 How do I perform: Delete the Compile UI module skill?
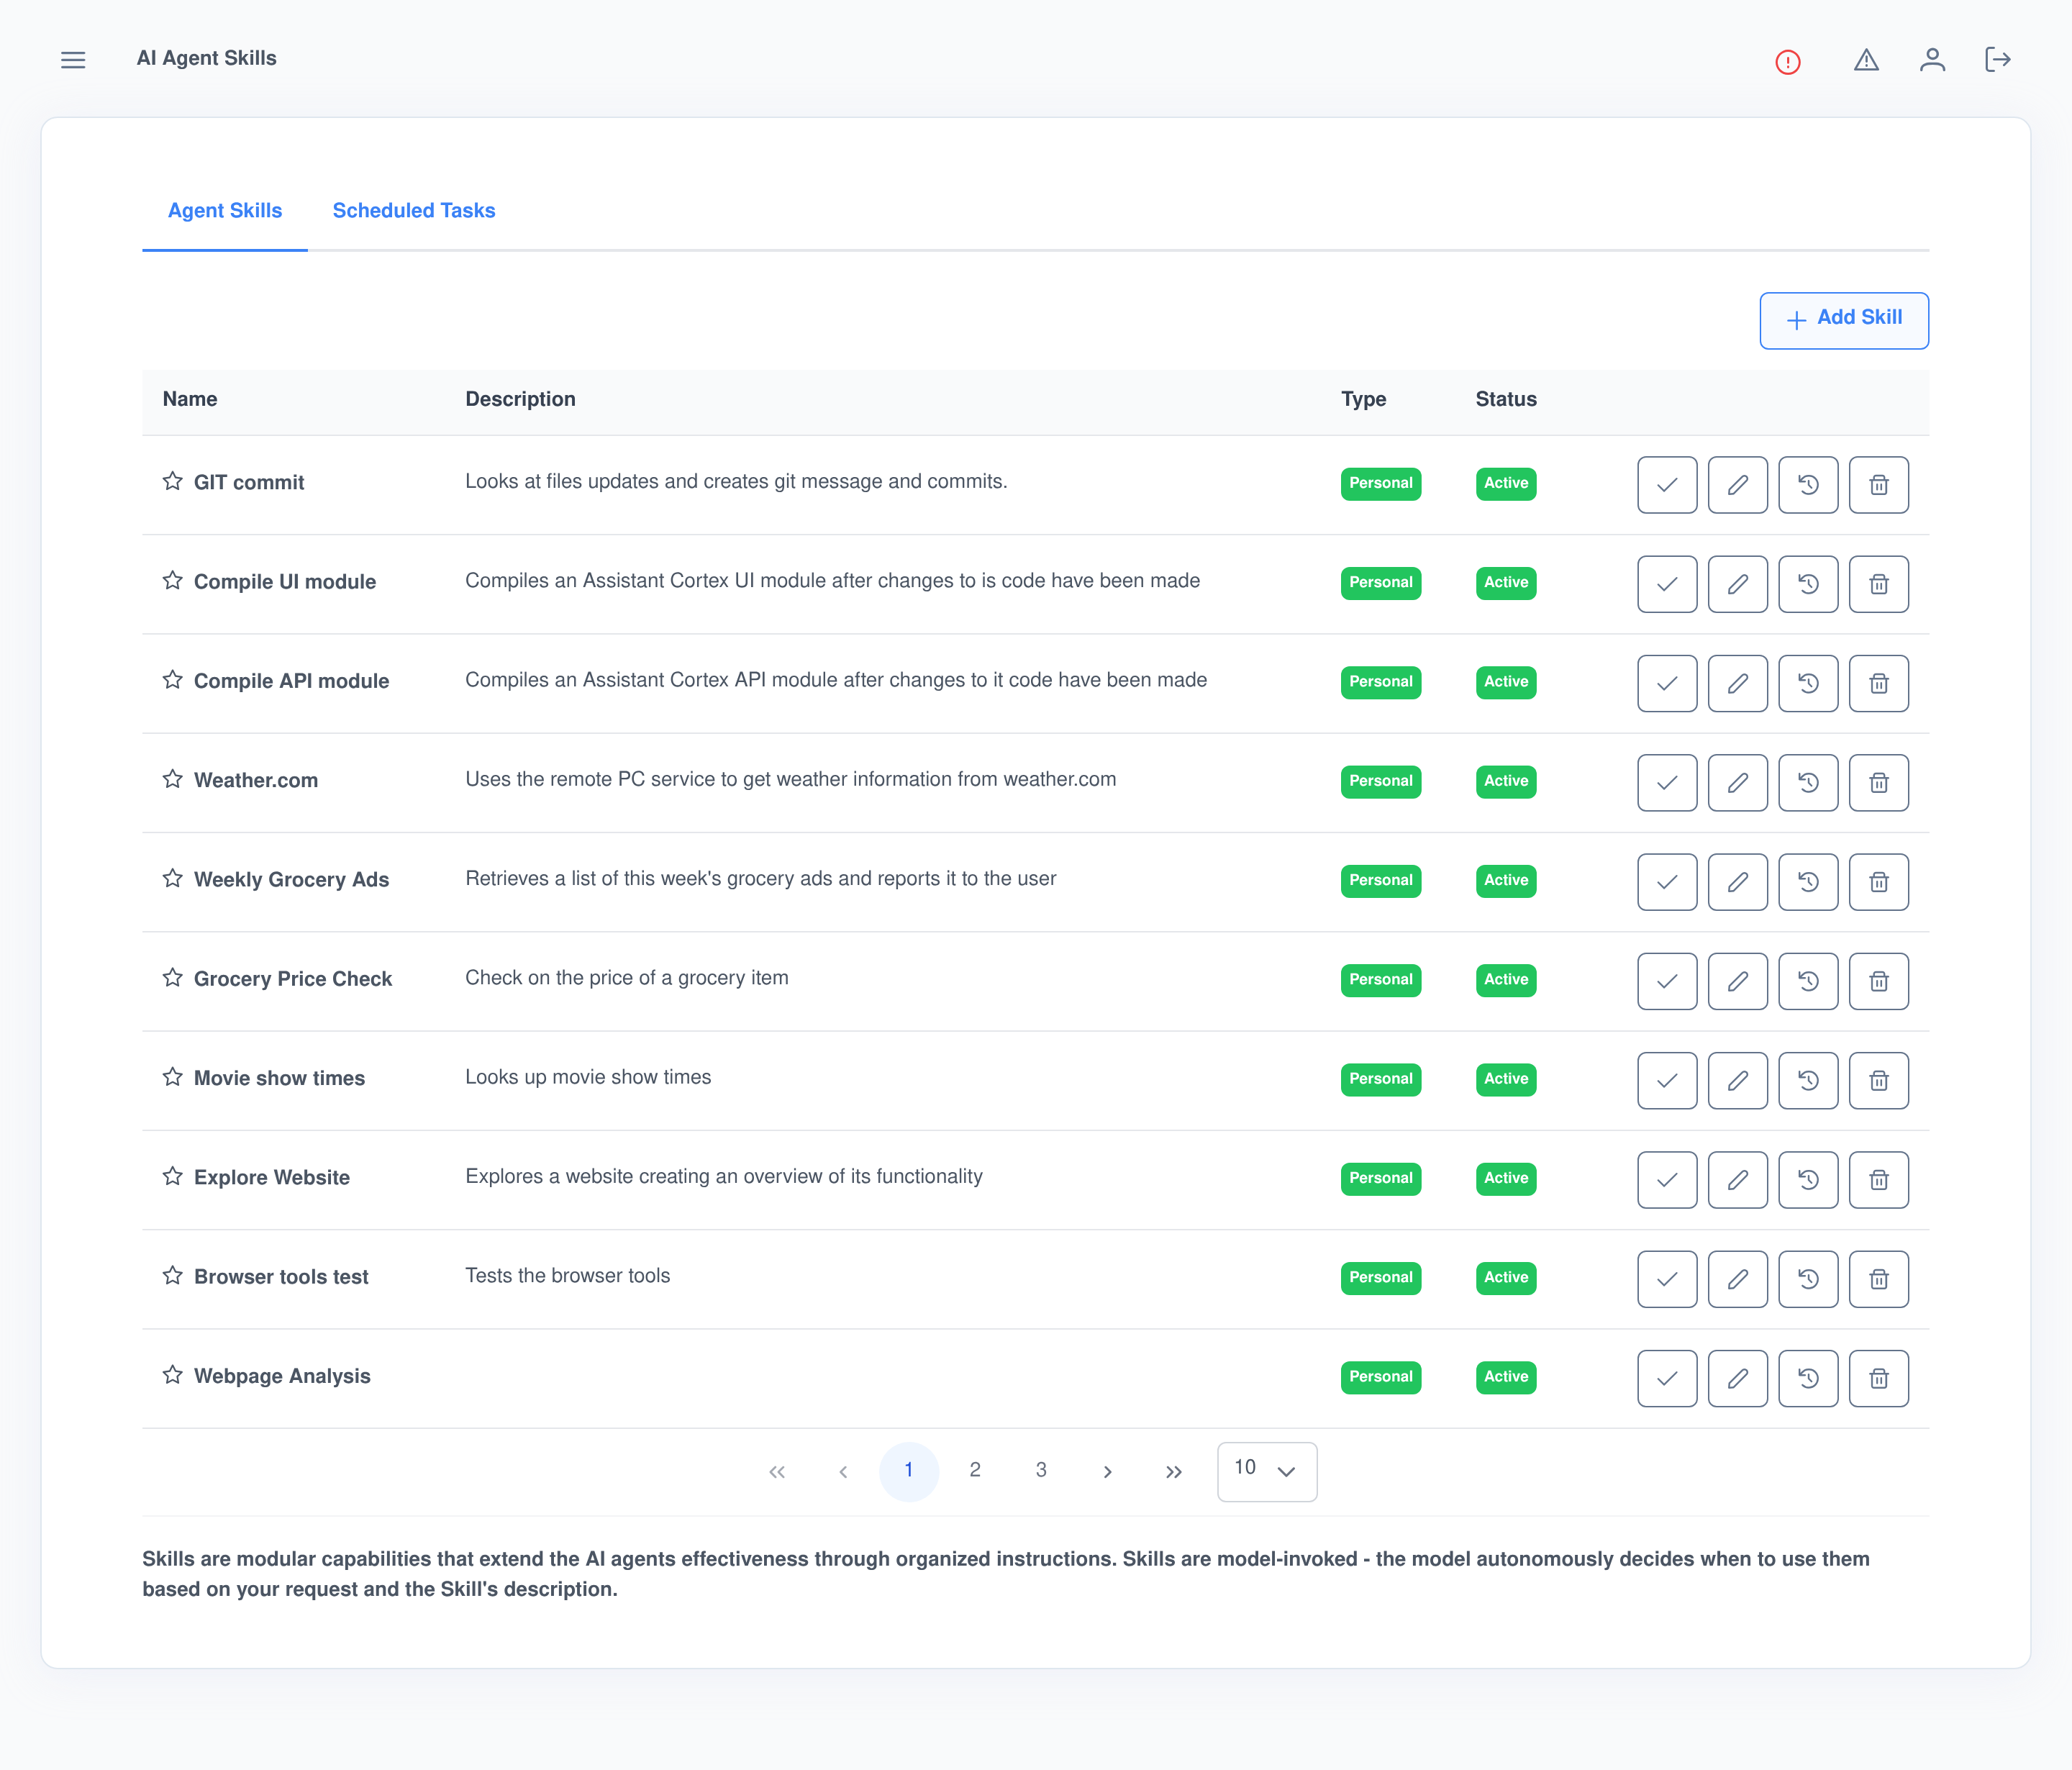[1879, 584]
